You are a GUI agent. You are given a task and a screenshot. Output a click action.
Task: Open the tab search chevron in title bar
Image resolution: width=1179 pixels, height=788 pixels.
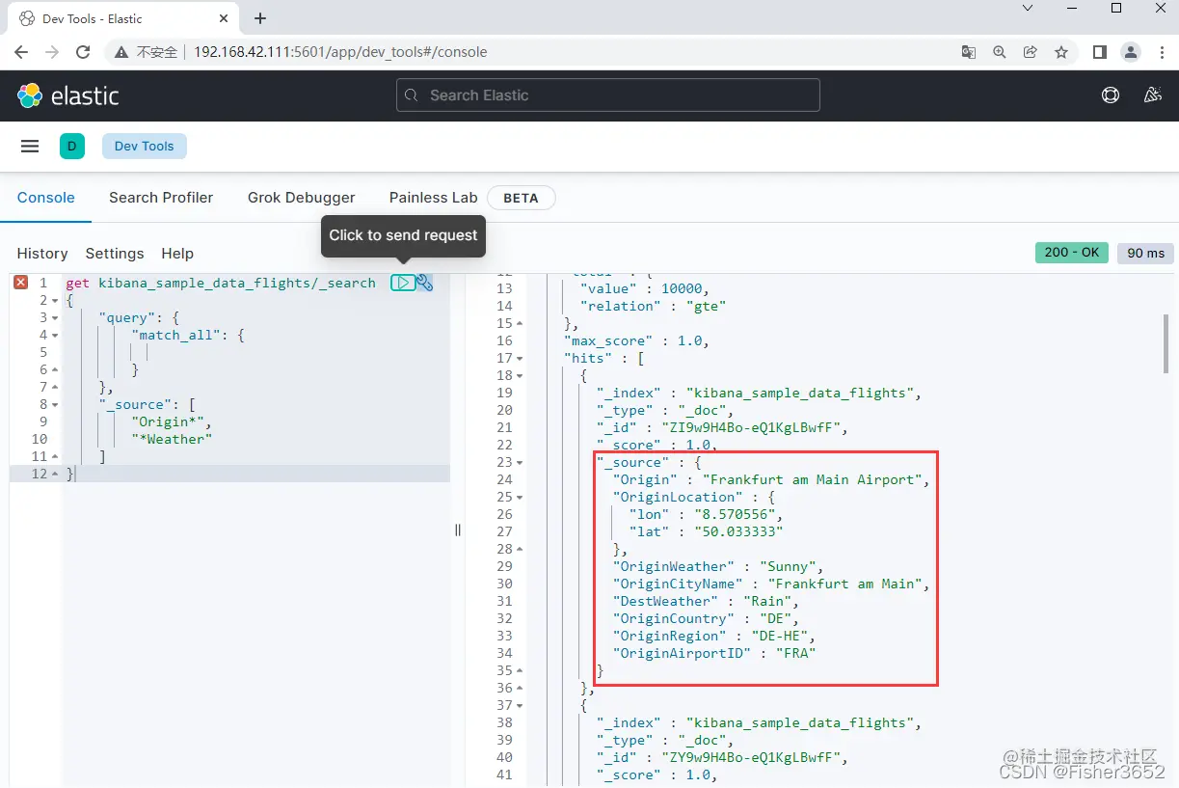pyautogui.click(x=1028, y=8)
